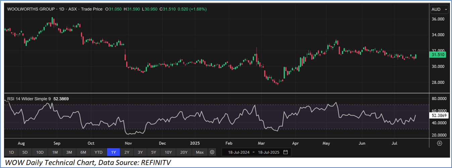The height and width of the screenshot is (168, 452).
Task: Click the active 1Y range button
Action: [x=113, y=152]
